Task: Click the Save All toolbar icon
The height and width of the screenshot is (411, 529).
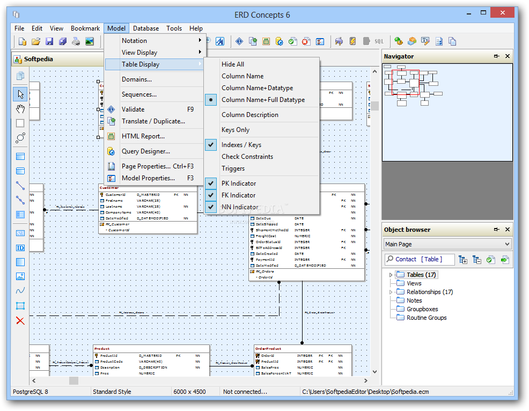Action: click(63, 41)
